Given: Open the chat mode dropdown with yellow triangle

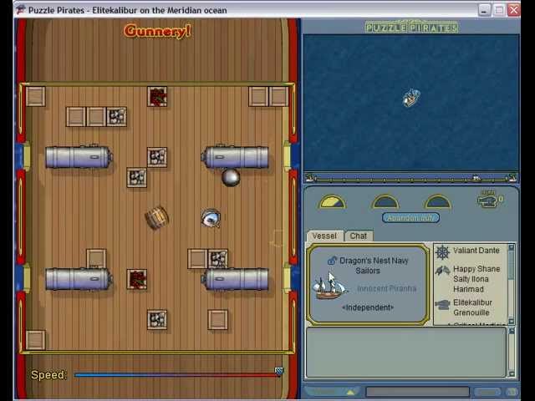Looking at the screenshot, I should coord(331,392).
